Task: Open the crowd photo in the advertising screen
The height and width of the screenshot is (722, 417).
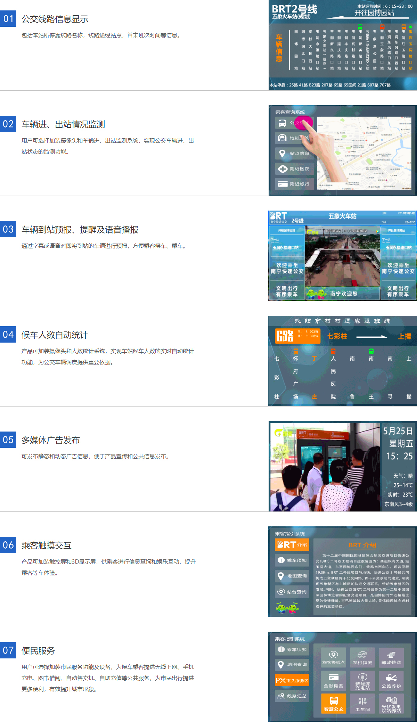Action: point(324,467)
